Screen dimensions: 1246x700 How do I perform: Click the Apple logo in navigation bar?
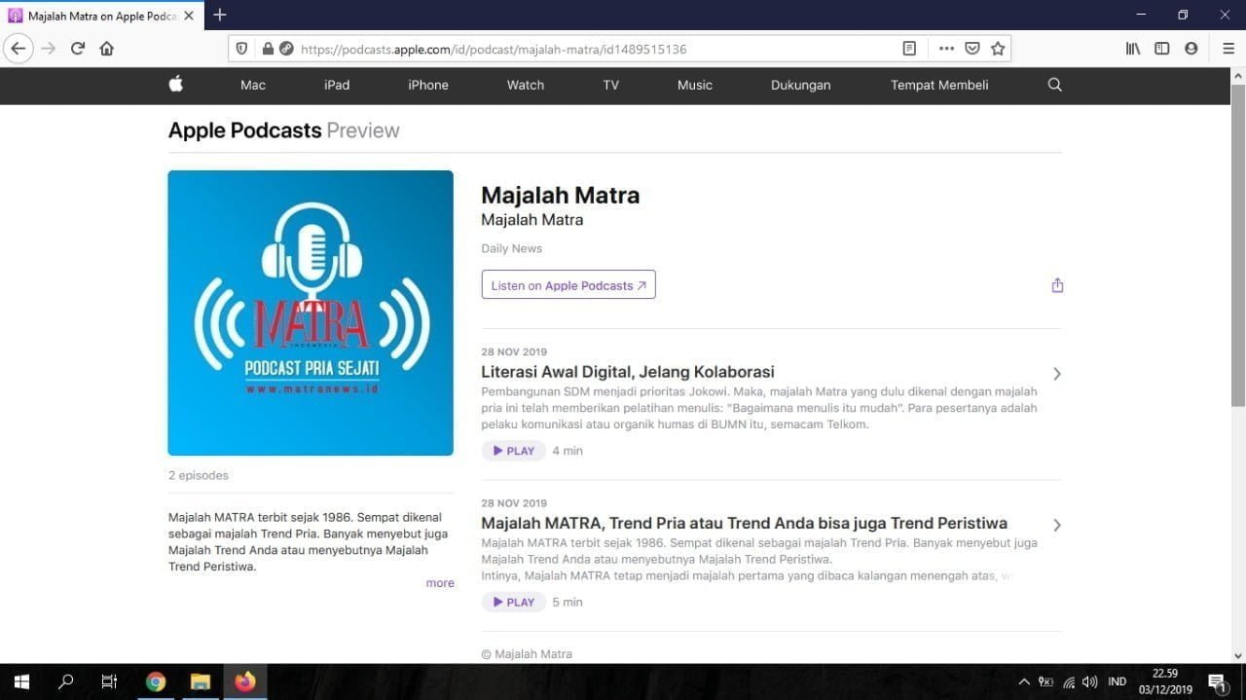[x=175, y=85]
